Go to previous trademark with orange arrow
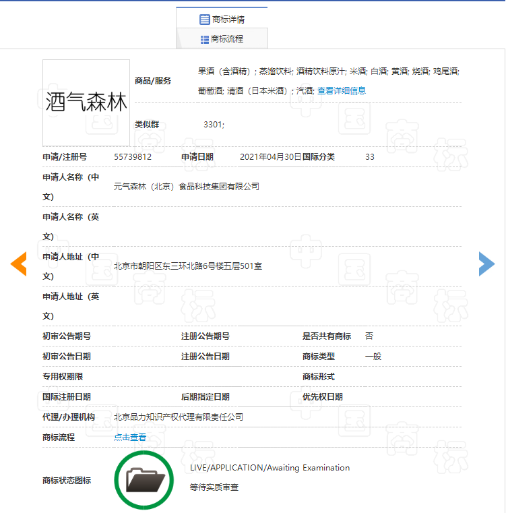The image size is (506, 513). (19, 264)
